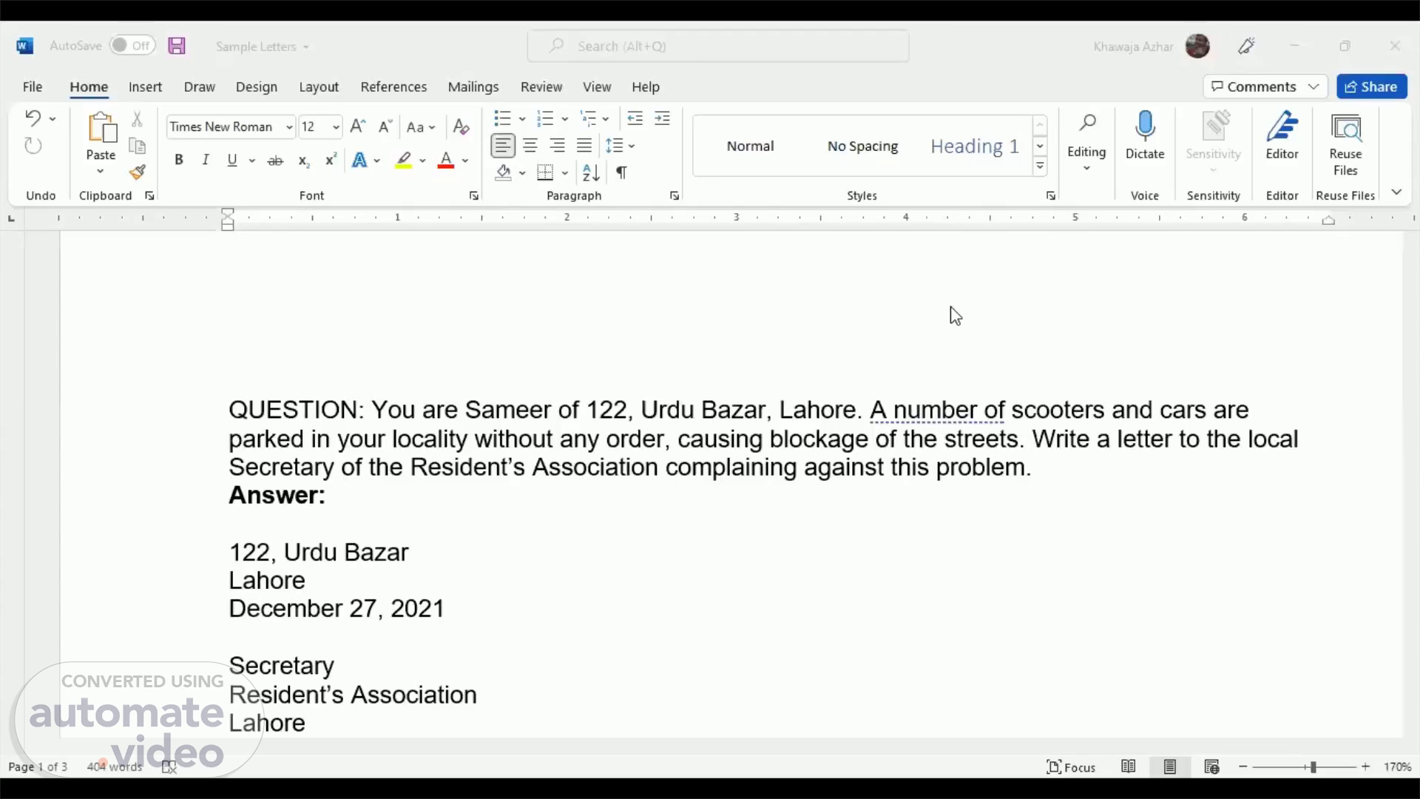Apply subscript formatting
Image resolution: width=1420 pixels, height=799 pixels.
(x=303, y=161)
